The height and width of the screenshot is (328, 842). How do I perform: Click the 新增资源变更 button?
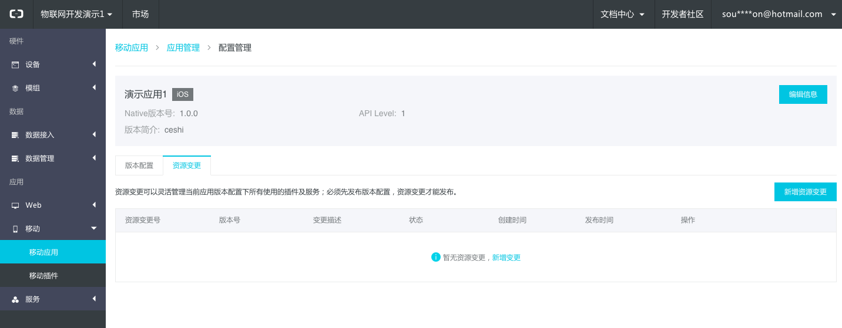[805, 192]
